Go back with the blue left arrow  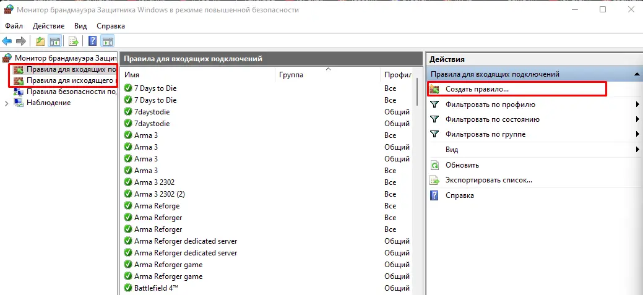7,41
